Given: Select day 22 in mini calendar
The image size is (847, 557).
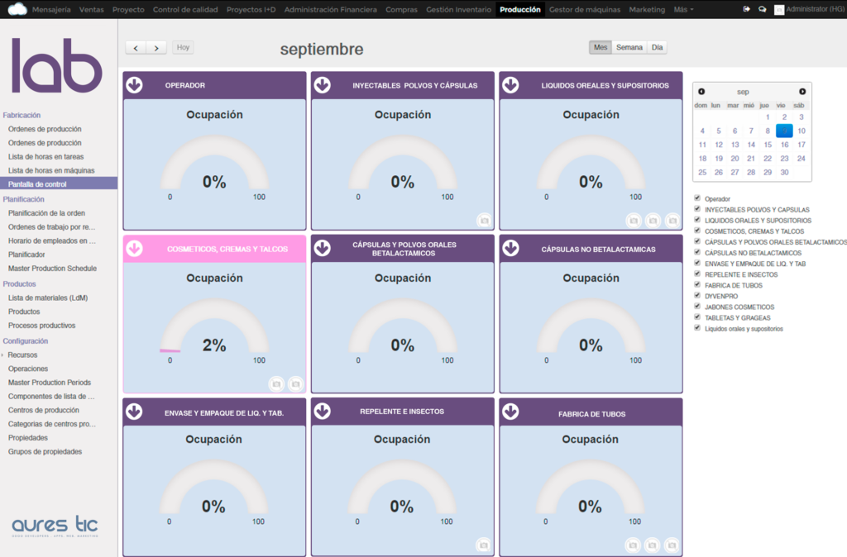Looking at the screenshot, I should [x=768, y=158].
